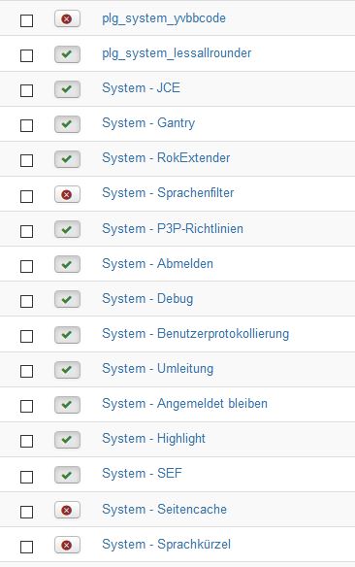The width and height of the screenshot is (355, 567).
Task: Enable System - Sprachkürzel status icon
Action: 67,545
